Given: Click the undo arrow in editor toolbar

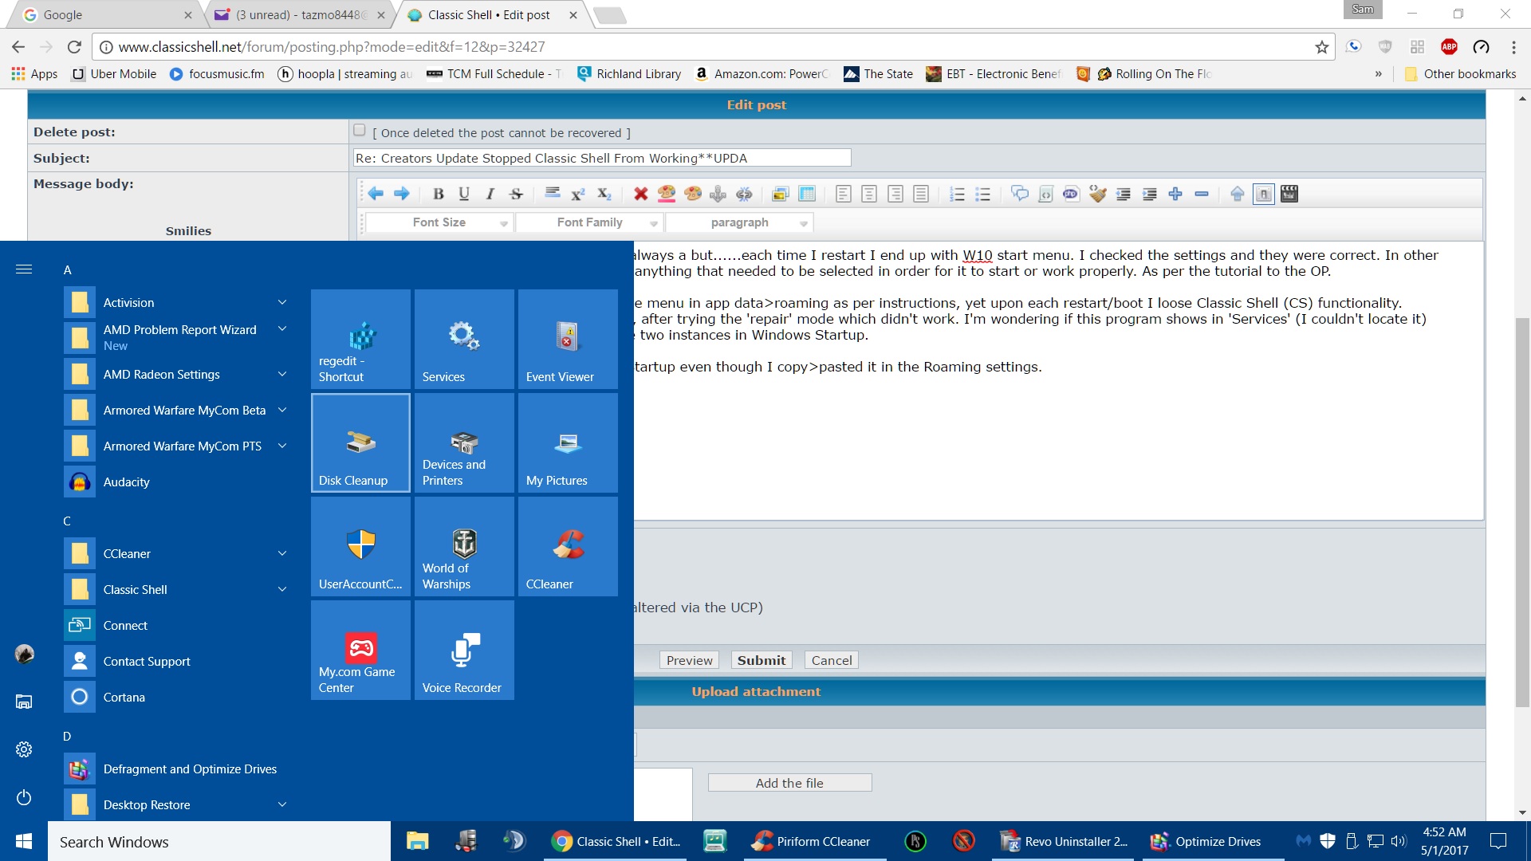Looking at the screenshot, I should pyautogui.click(x=376, y=194).
